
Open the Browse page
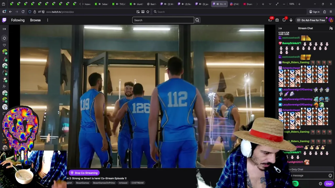(x=35, y=20)
